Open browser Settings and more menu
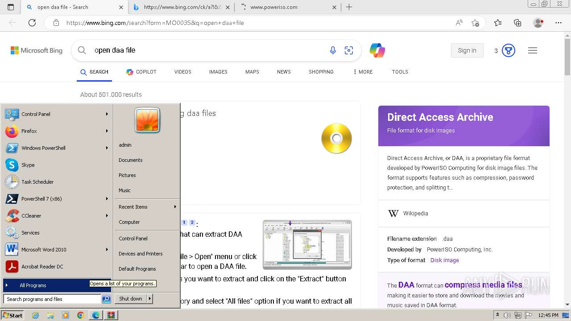 click(x=559, y=23)
